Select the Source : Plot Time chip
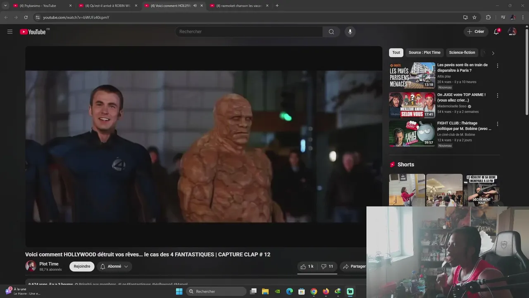 click(424, 53)
